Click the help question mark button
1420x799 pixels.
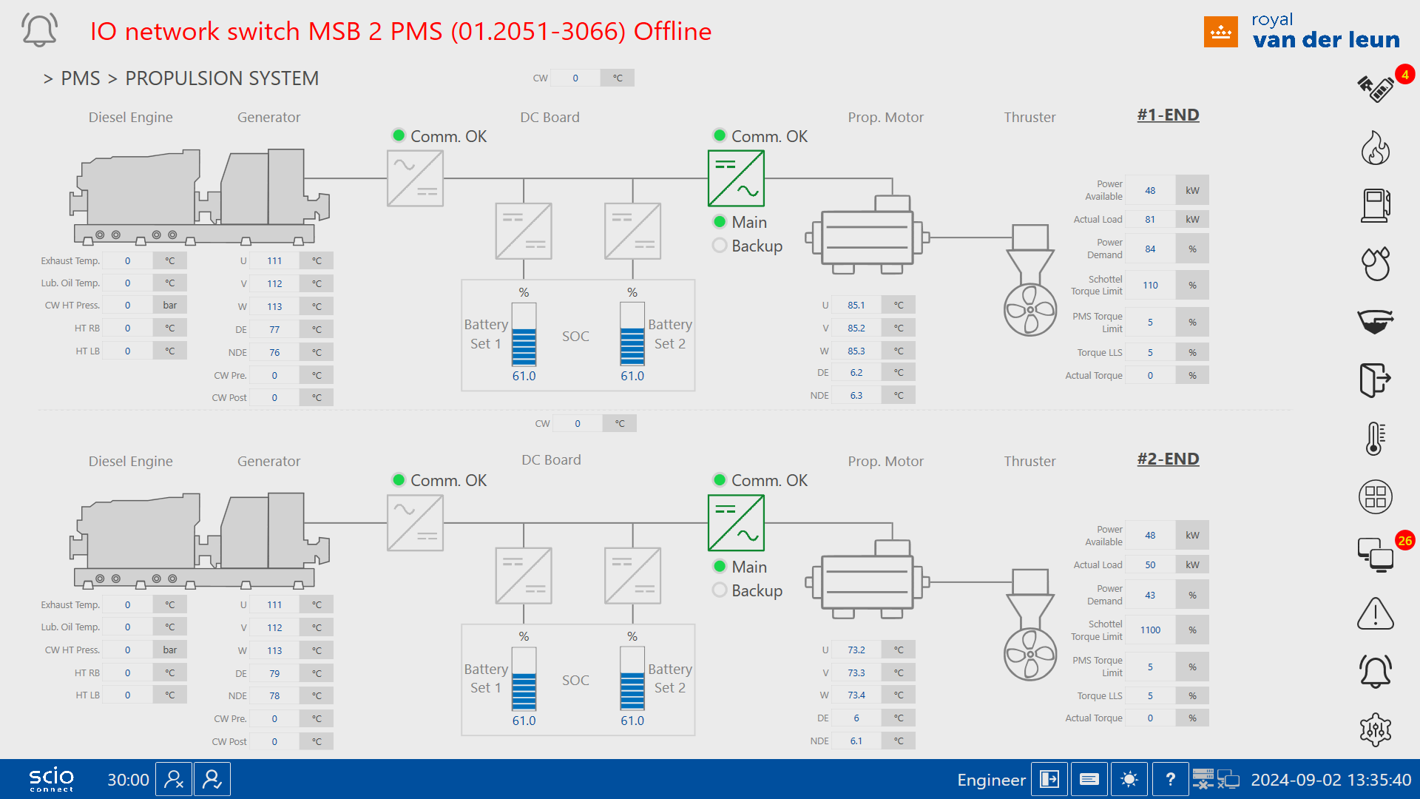1170,779
